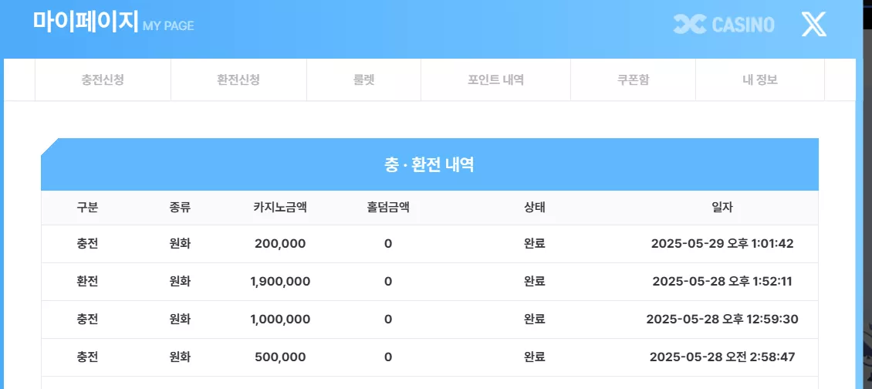
Task: Click the 카지노금액 column header
Action: click(280, 208)
